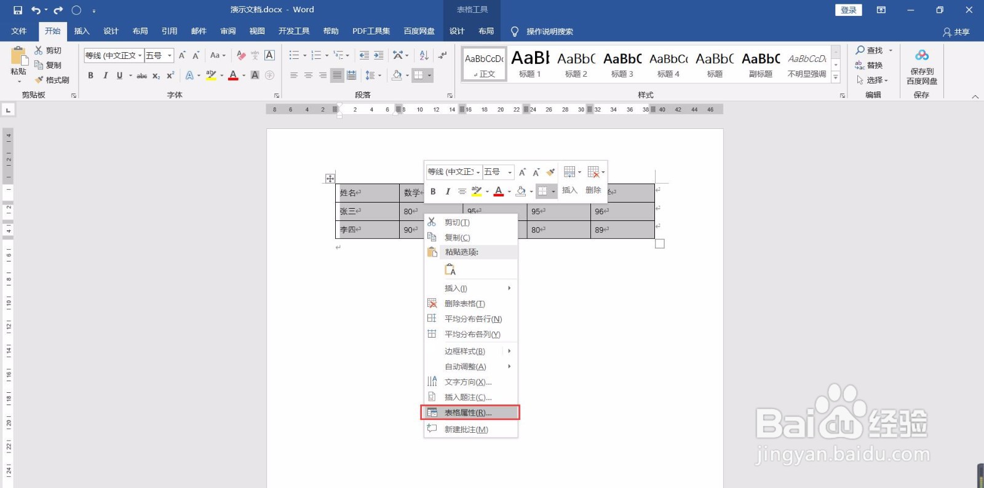
Task: Apply the 标题 2 style
Action: pyautogui.click(x=576, y=64)
